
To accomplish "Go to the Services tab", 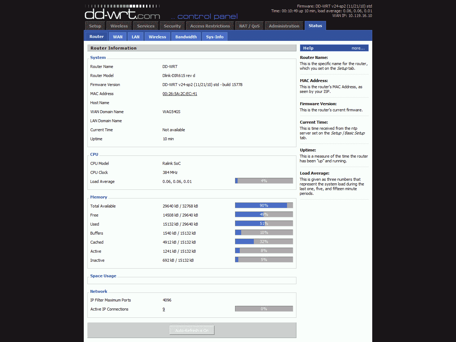I will pyautogui.click(x=146, y=26).
